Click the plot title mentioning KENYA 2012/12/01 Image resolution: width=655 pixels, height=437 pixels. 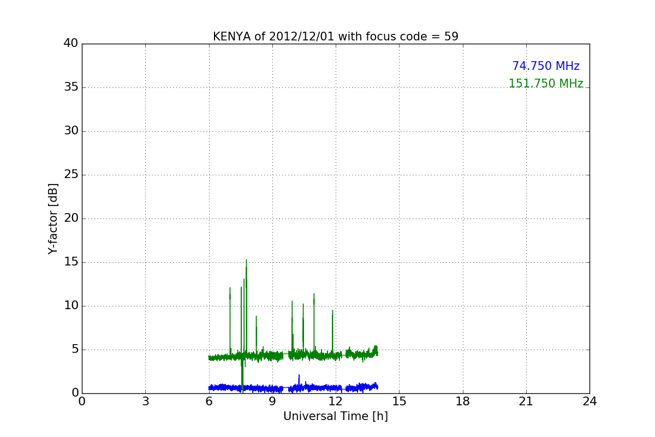336,37
